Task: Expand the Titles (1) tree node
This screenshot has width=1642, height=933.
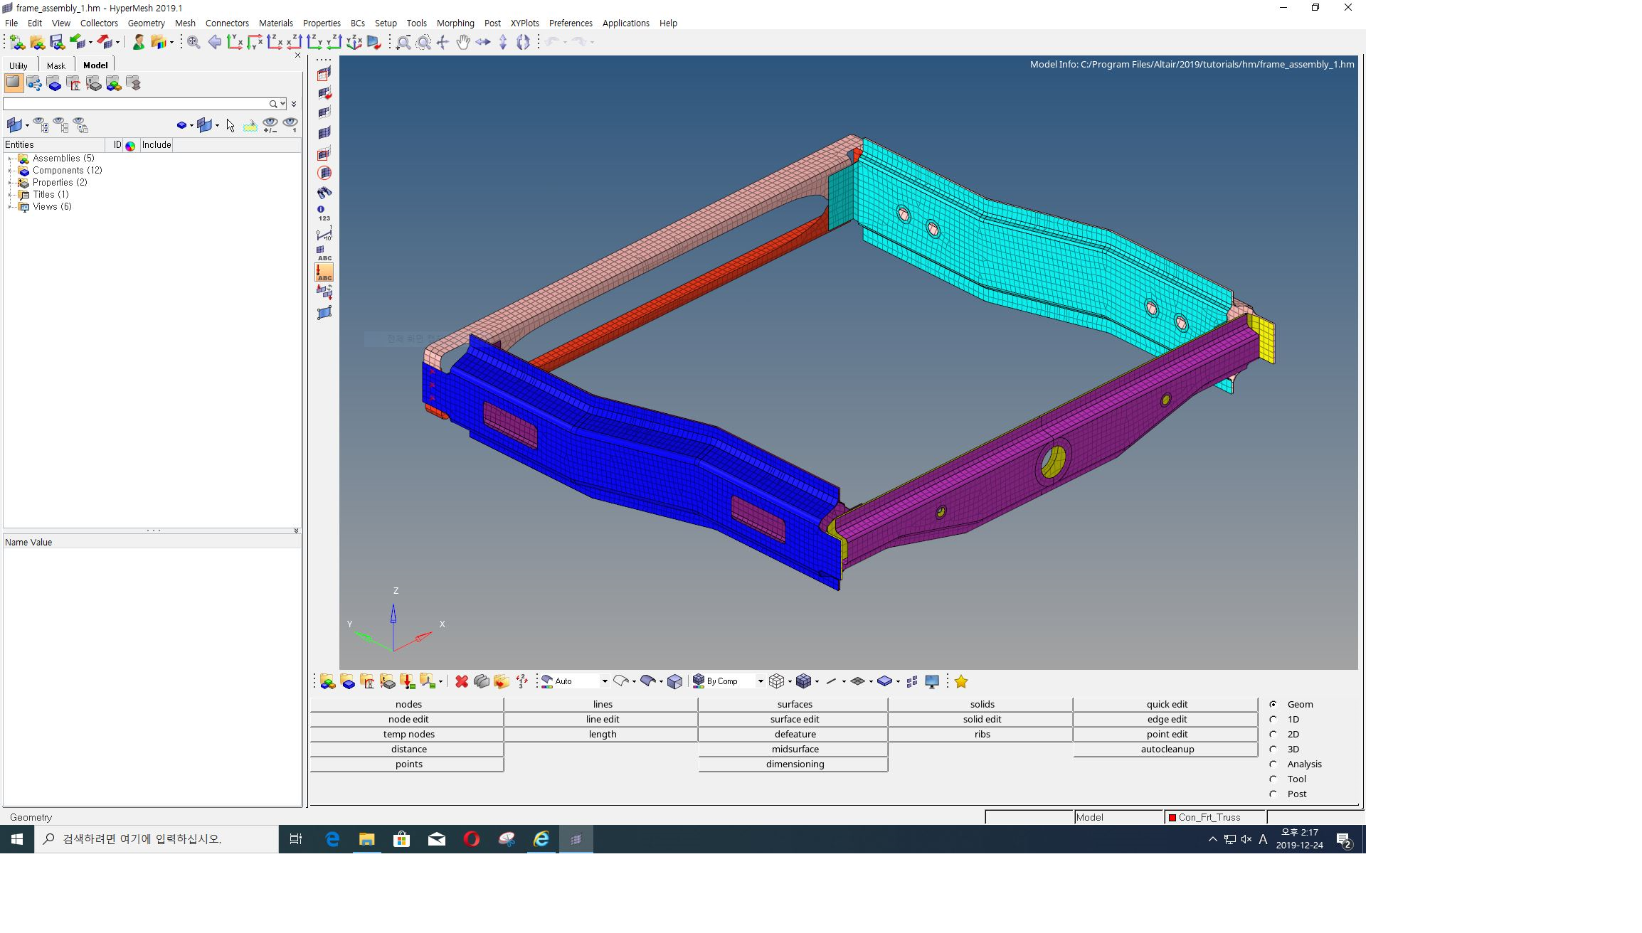Action: (10, 194)
